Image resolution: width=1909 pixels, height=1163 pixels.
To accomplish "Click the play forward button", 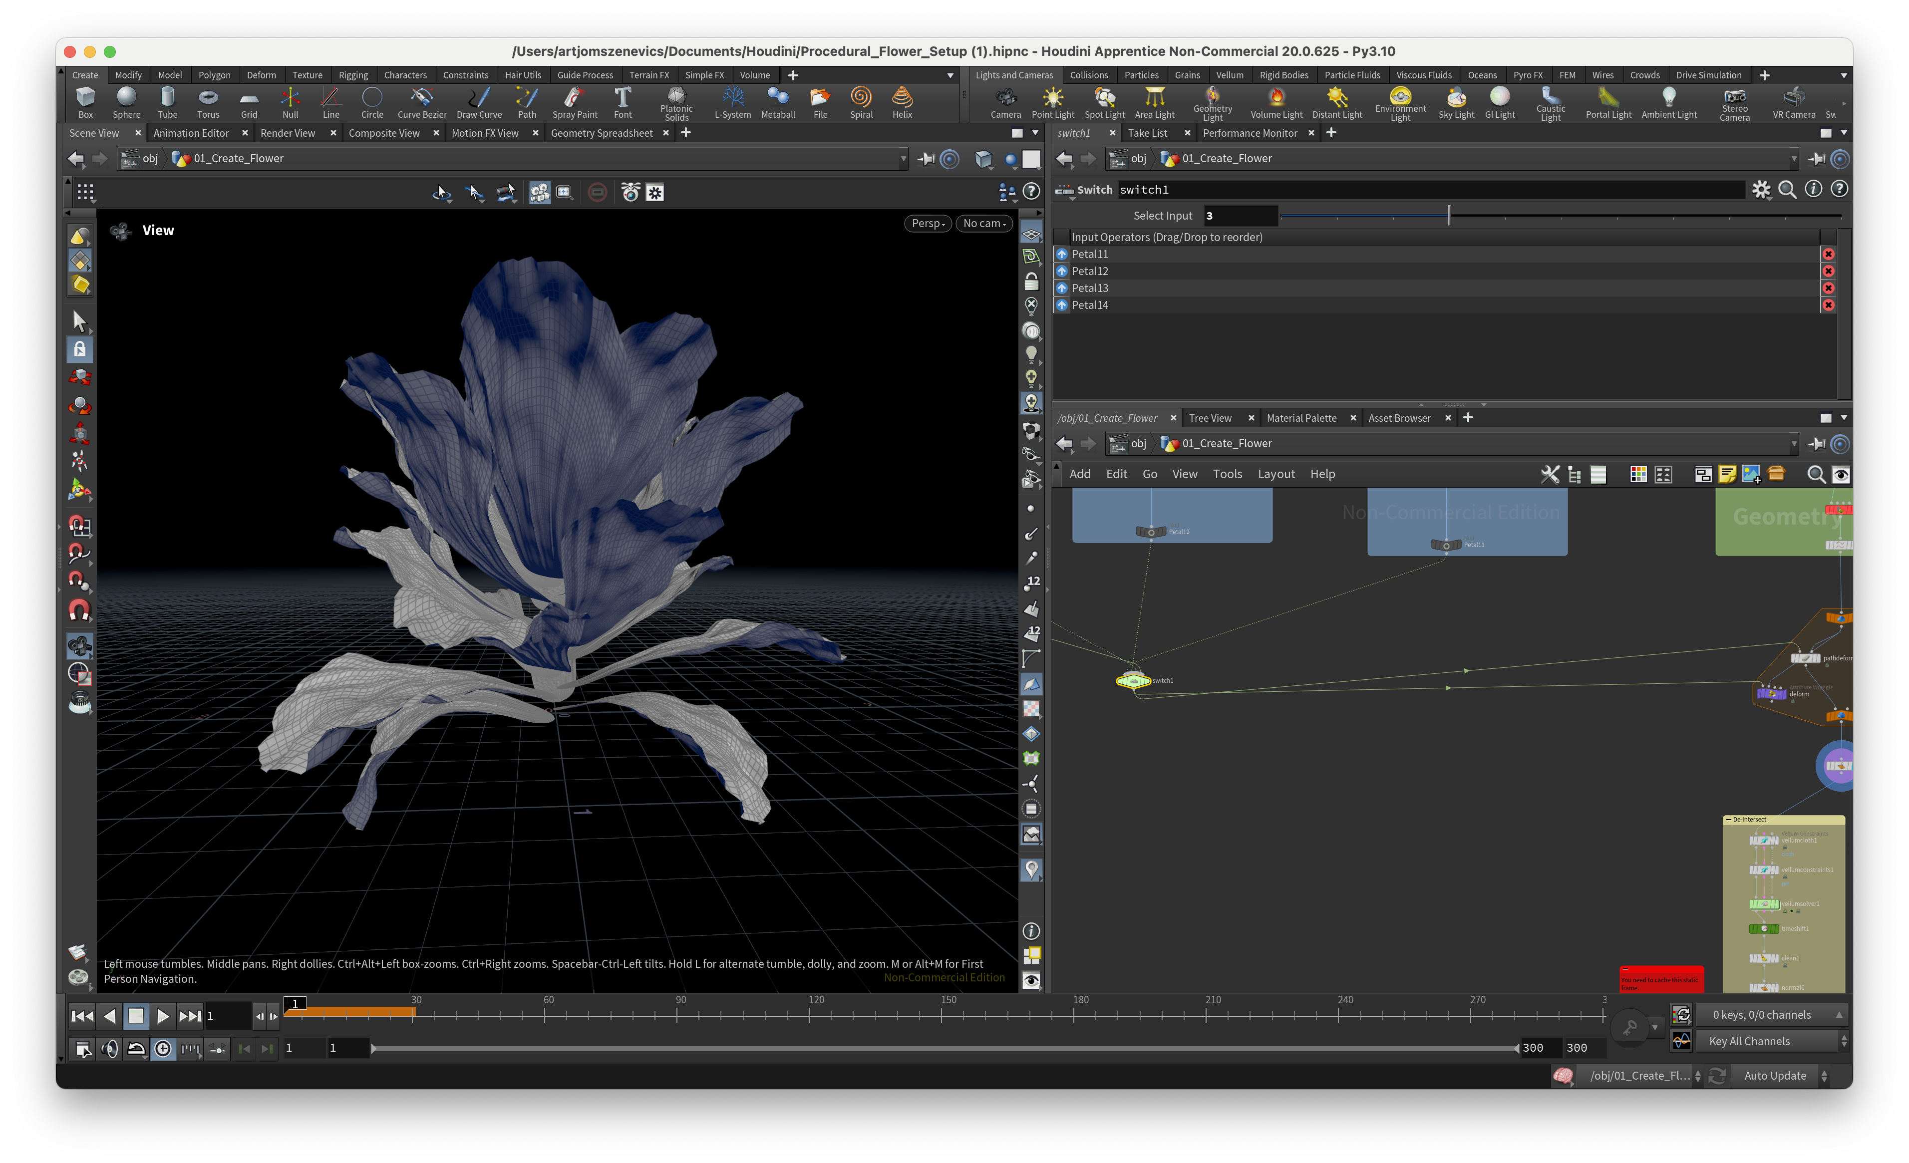I will pyautogui.click(x=163, y=1016).
